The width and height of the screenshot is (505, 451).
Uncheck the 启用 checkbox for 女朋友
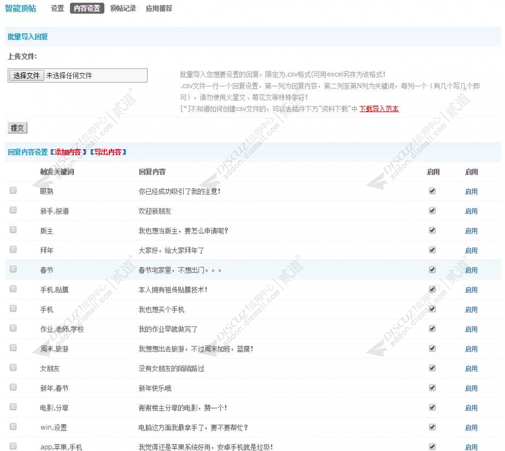click(x=432, y=368)
